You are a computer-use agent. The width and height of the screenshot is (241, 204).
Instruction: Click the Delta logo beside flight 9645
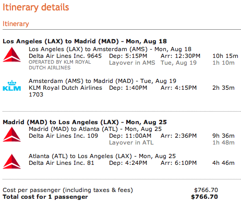pyautogui.click(x=12, y=55)
